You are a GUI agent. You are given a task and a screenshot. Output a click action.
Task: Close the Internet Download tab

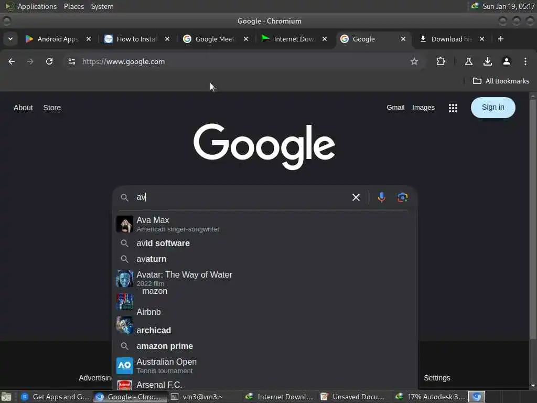(x=324, y=39)
